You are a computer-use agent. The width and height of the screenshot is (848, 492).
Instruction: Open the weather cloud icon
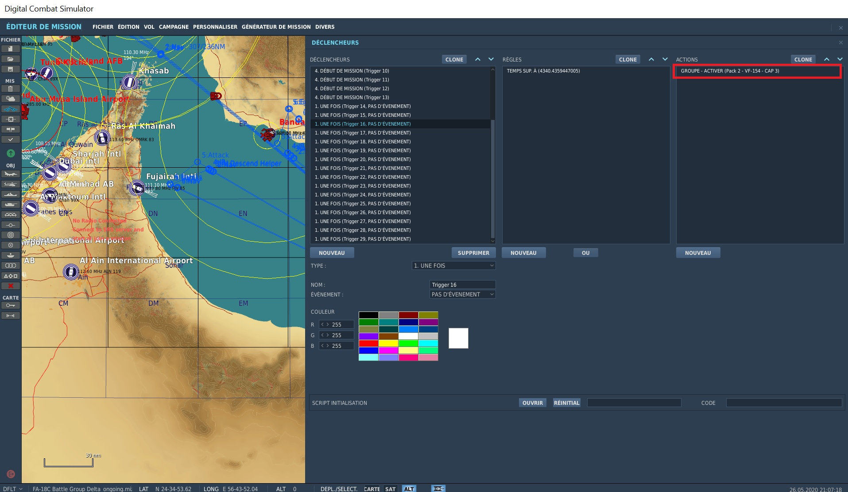tap(11, 99)
